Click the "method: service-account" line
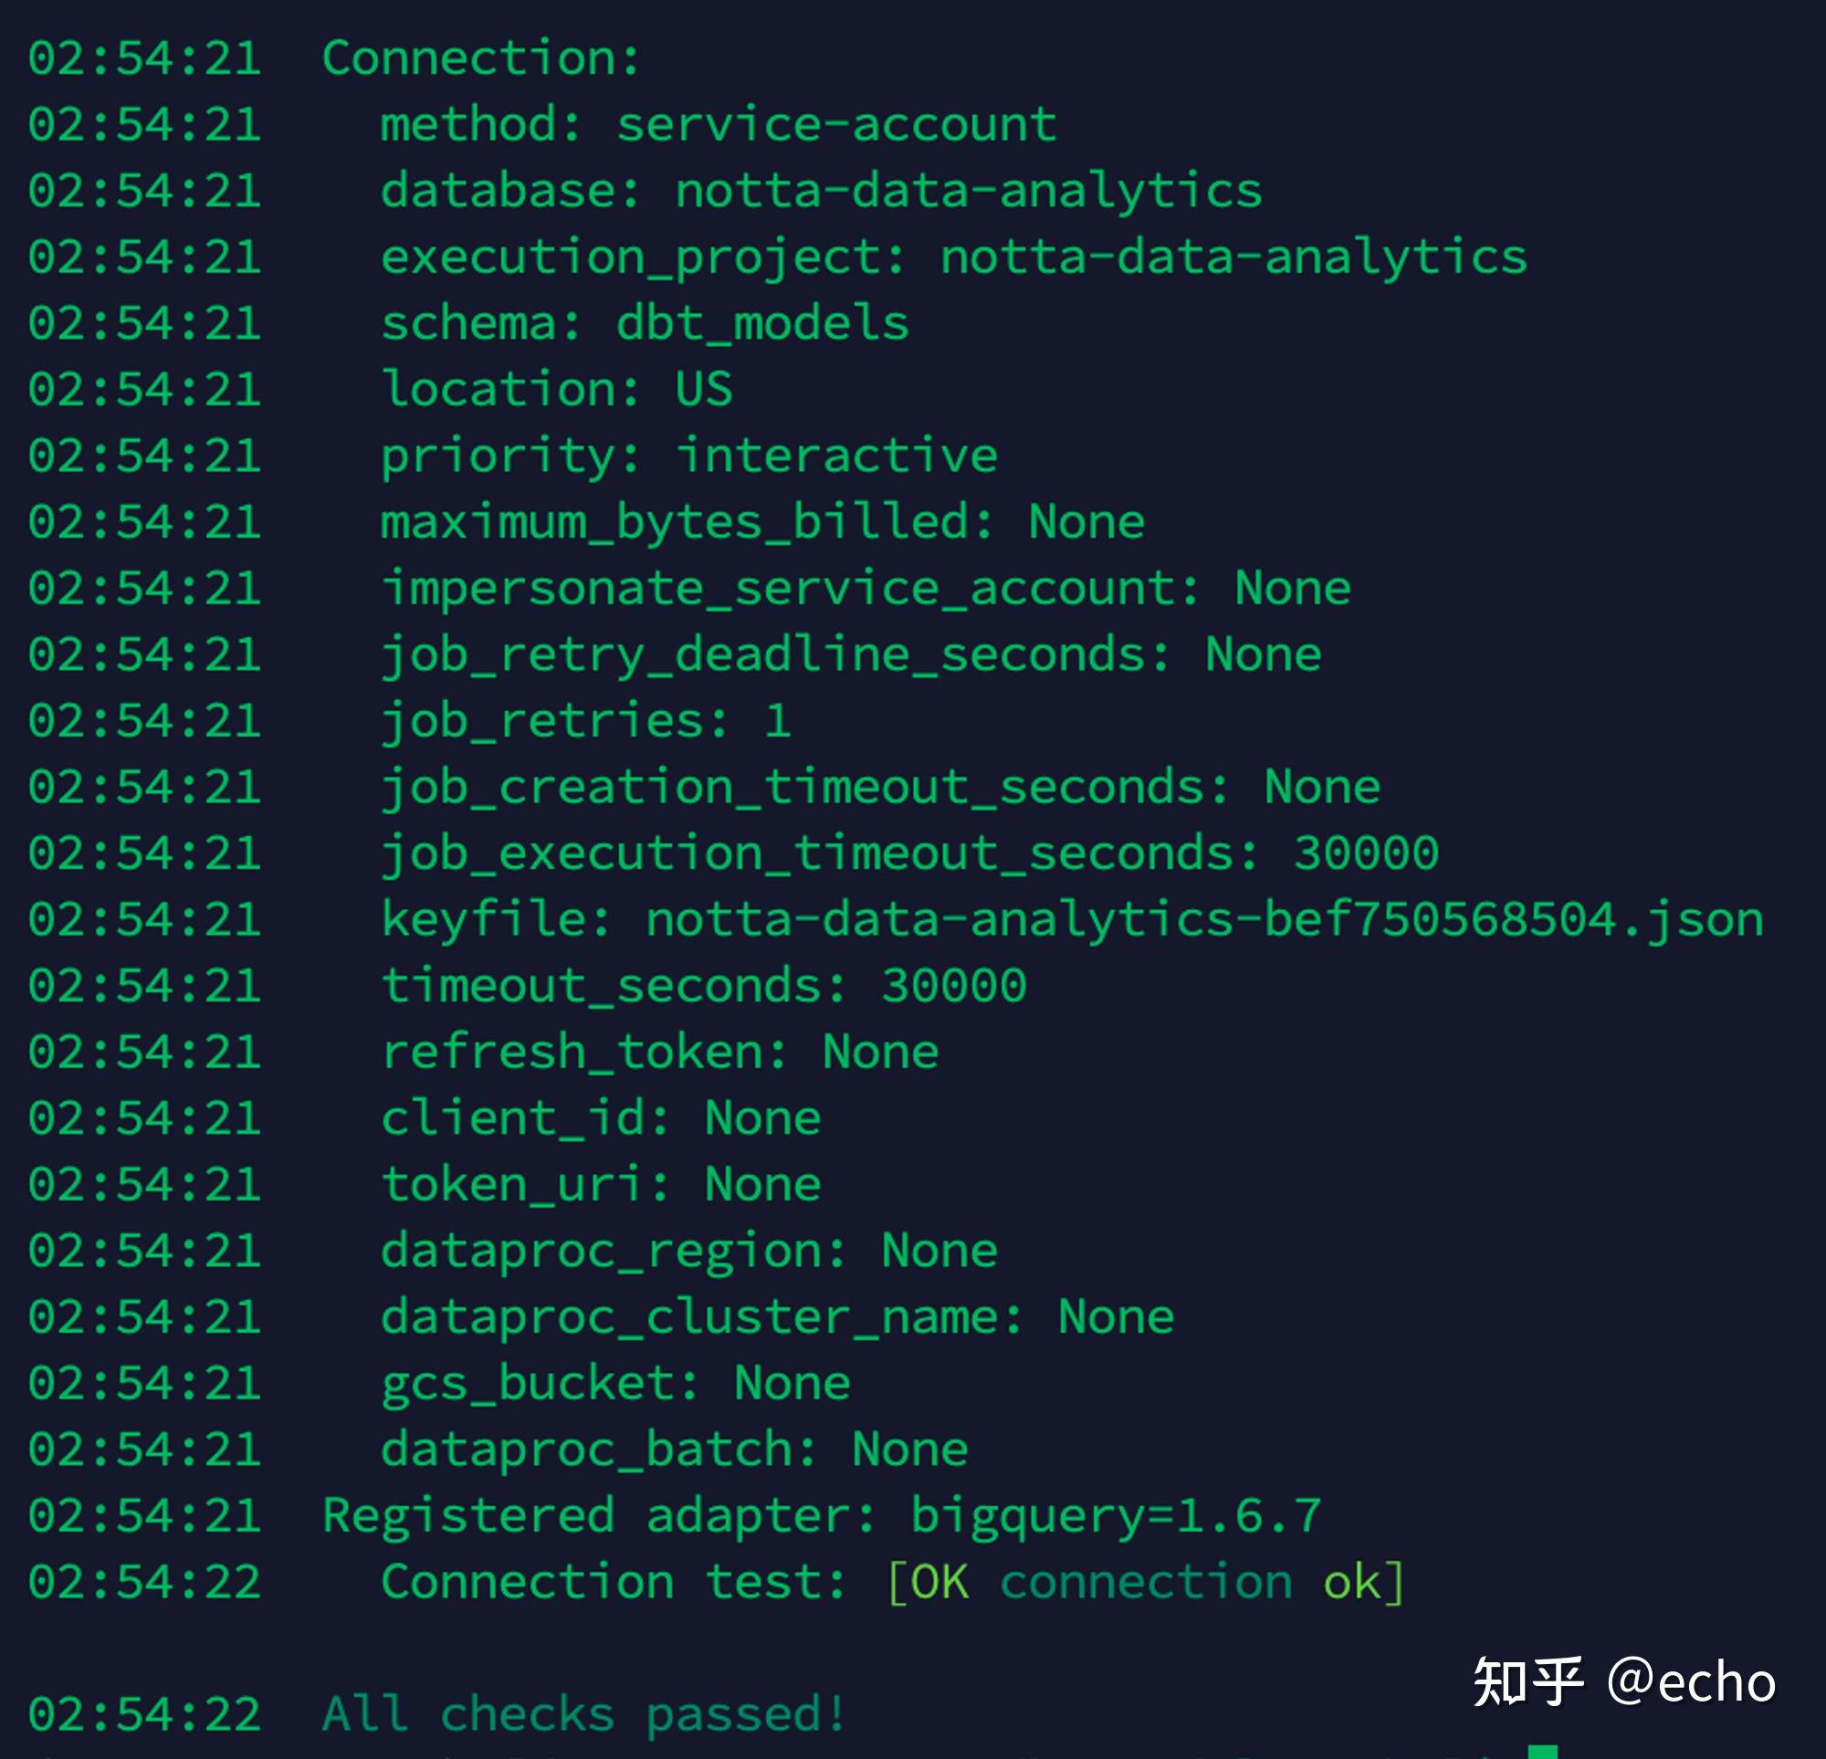This screenshot has width=1826, height=1759. (x=719, y=125)
